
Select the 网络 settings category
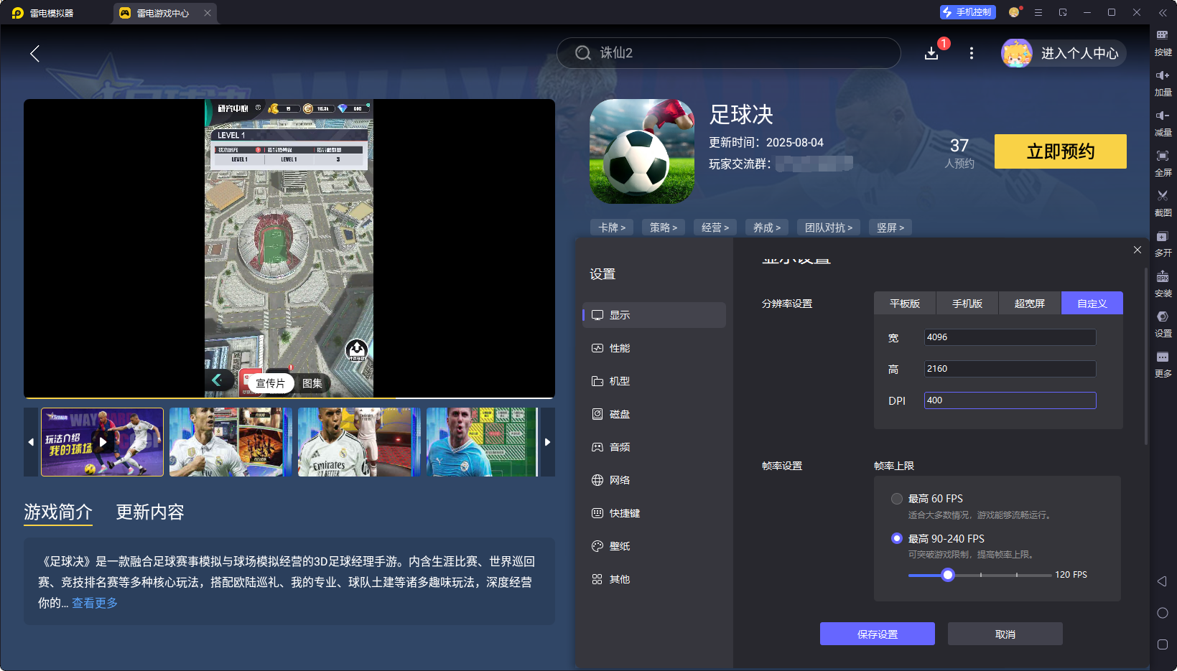654,480
